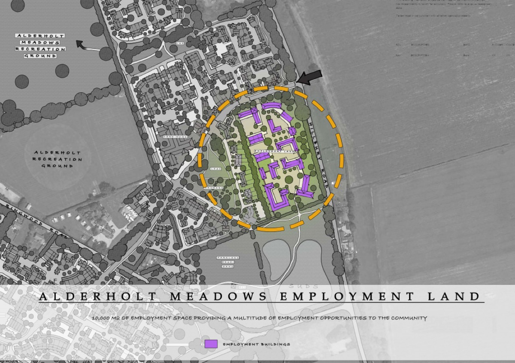The width and height of the screenshot is (515, 363).
Task: Select the Employment Land label on the map
Action: (274, 151)
